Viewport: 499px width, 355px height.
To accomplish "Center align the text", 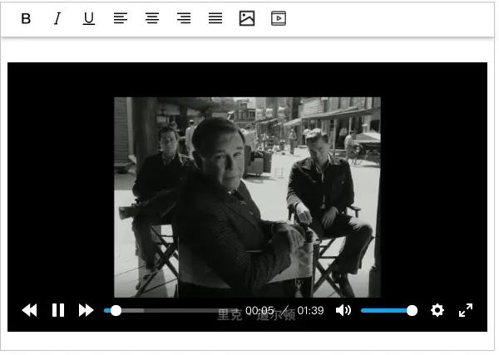I will coord(152,18).
